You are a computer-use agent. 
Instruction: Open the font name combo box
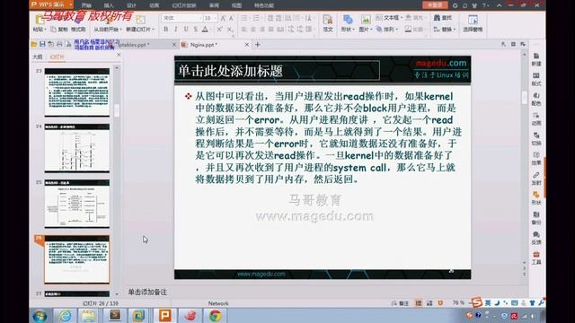181,18
